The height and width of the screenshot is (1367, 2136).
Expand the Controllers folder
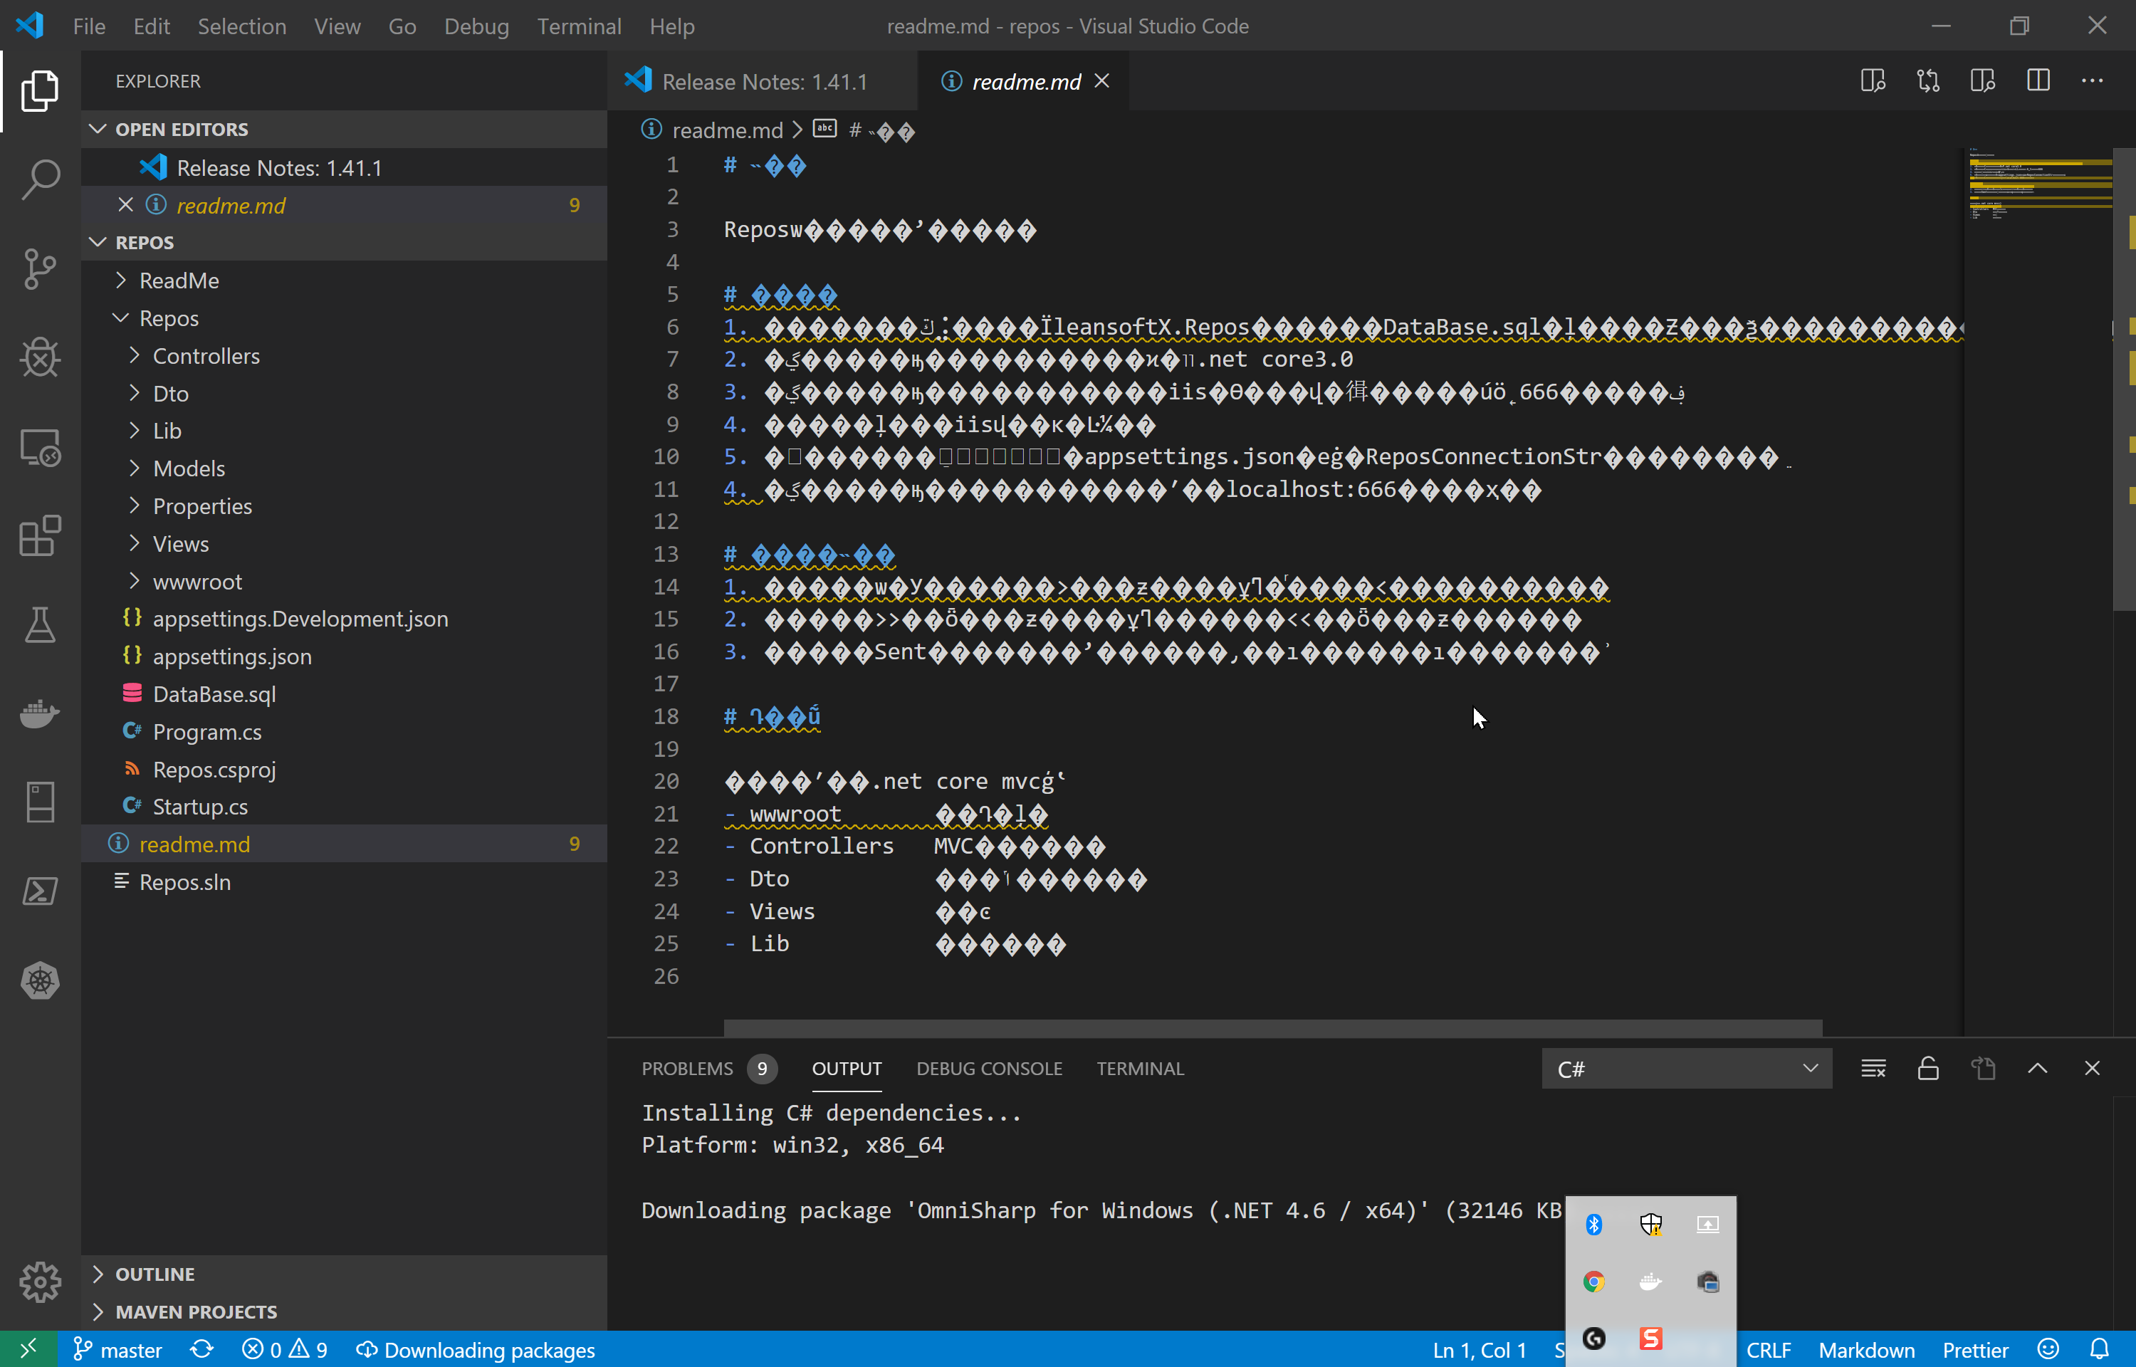(206, 355)
